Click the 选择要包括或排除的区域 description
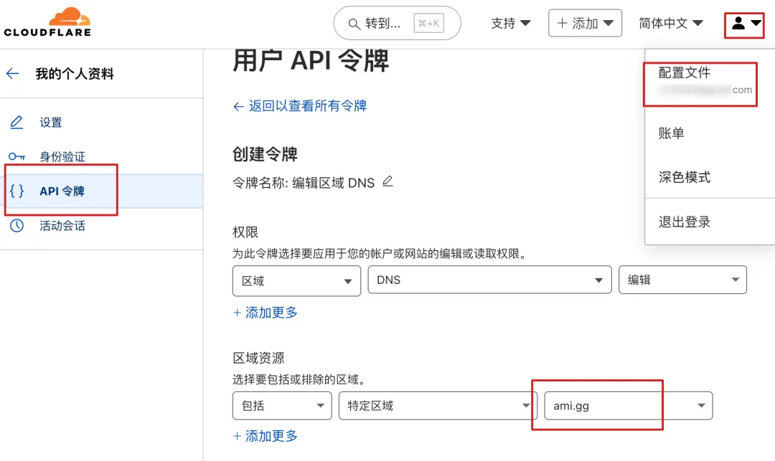The width and height of the screenshot is (775, 461). 299,379
